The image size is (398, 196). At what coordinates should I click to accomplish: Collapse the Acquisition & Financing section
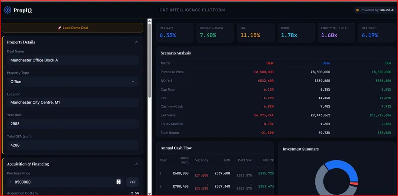tap(136, 164)
